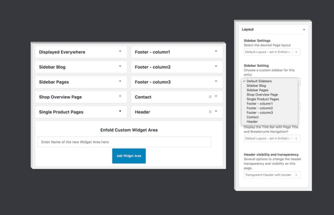Open the Title Bar display dropdown
The height and width of the screenshot is (215, 334).
[x=272, y=138]
